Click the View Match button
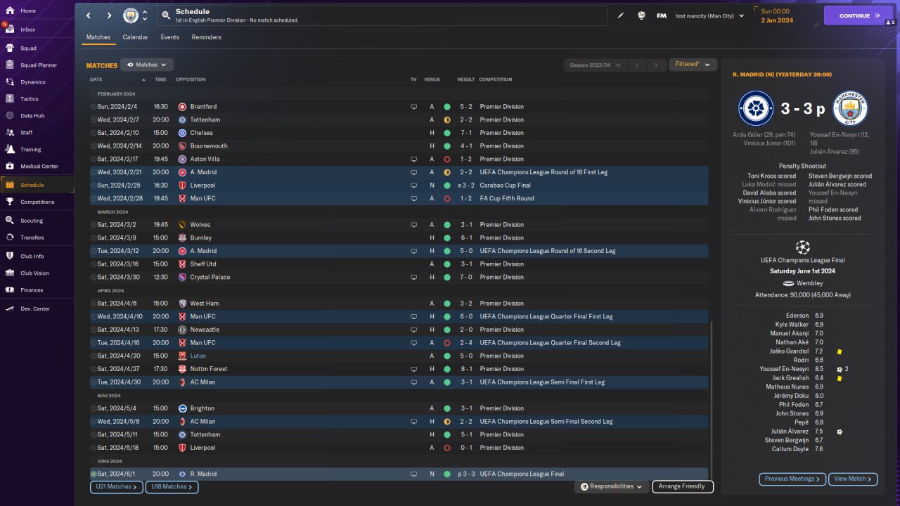 [x=853, y=479]
